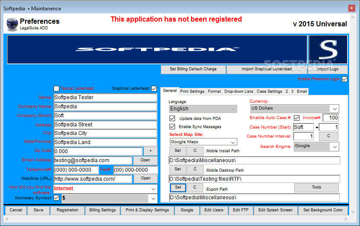Click Set Background Color

point(323,210)
